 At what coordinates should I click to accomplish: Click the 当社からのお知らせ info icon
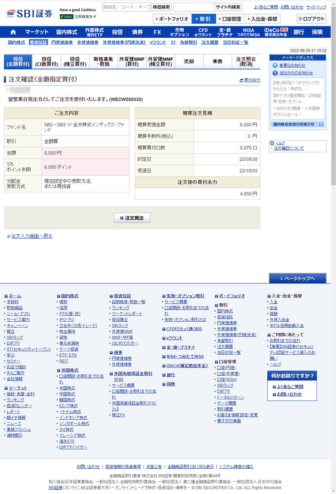tap(275, 73)
